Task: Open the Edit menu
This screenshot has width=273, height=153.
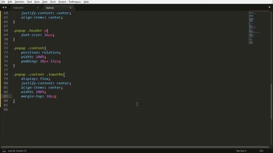Action: (10, 2)
